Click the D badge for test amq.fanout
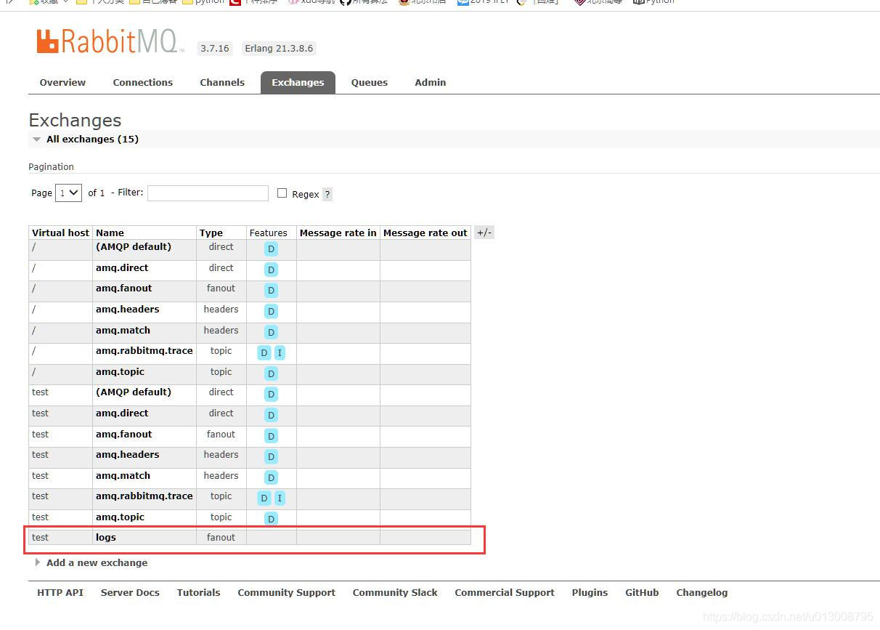The width and height of the screenshot is (880, 630). 271,436
